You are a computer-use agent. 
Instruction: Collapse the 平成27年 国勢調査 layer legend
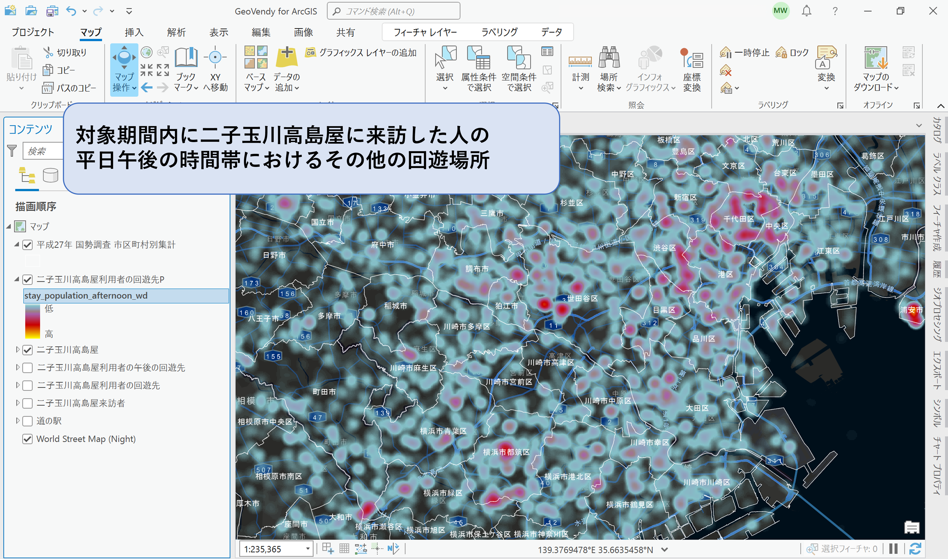click(16, 244)
